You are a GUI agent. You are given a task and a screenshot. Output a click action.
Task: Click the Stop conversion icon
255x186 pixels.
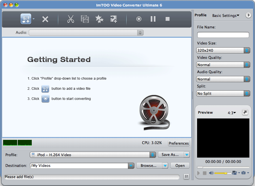coord(167,19)
